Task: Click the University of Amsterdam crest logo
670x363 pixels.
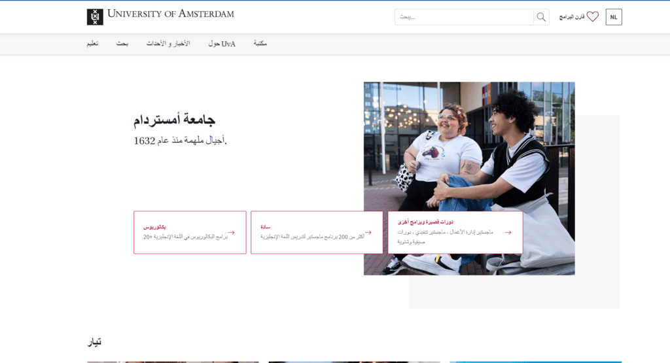Action: (x=95, y=17)
